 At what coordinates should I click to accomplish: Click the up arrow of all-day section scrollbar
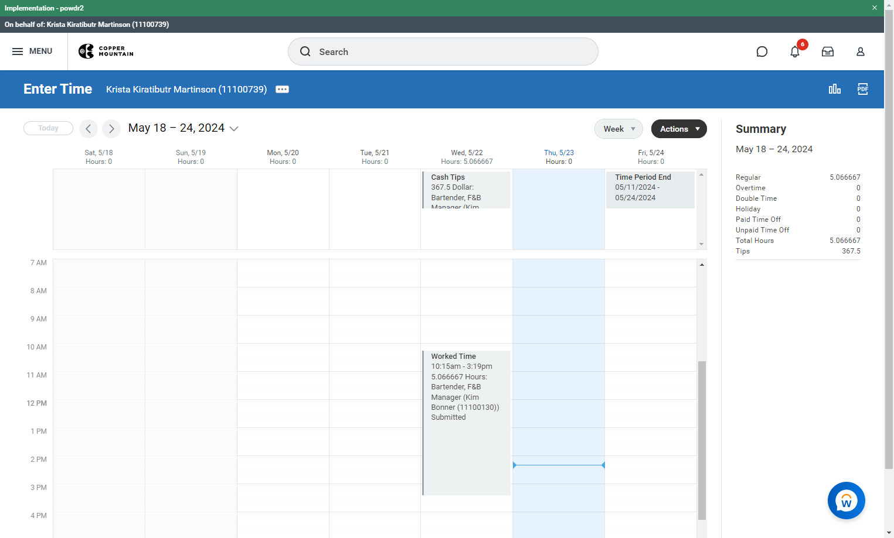702,174
